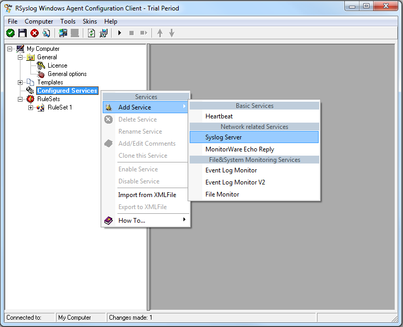The image size is (403, 327).
Task: Click the How To book icon
Action: click(108, 221)
